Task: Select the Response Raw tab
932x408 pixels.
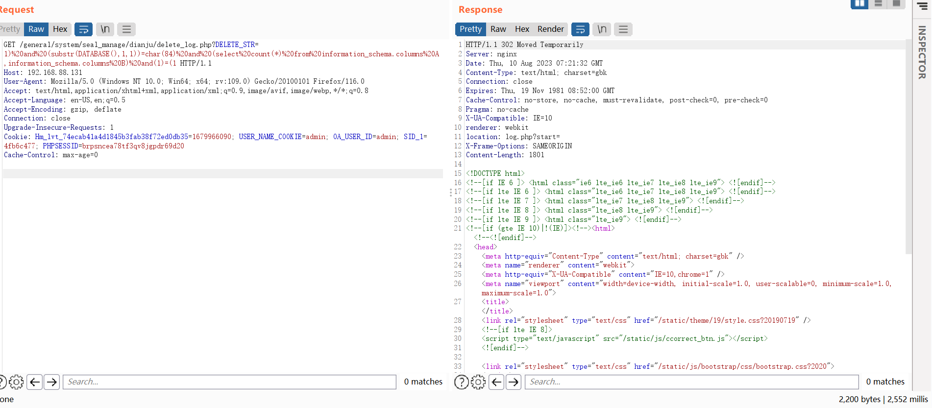Action: click(x=498, y=29)
